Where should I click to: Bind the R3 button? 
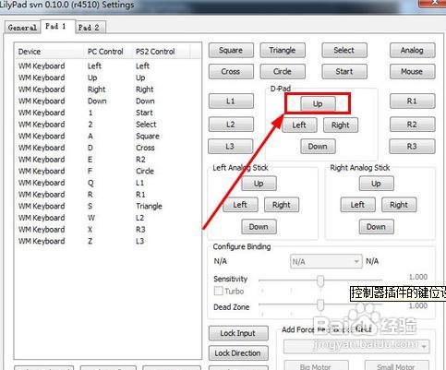click(412, 146)
